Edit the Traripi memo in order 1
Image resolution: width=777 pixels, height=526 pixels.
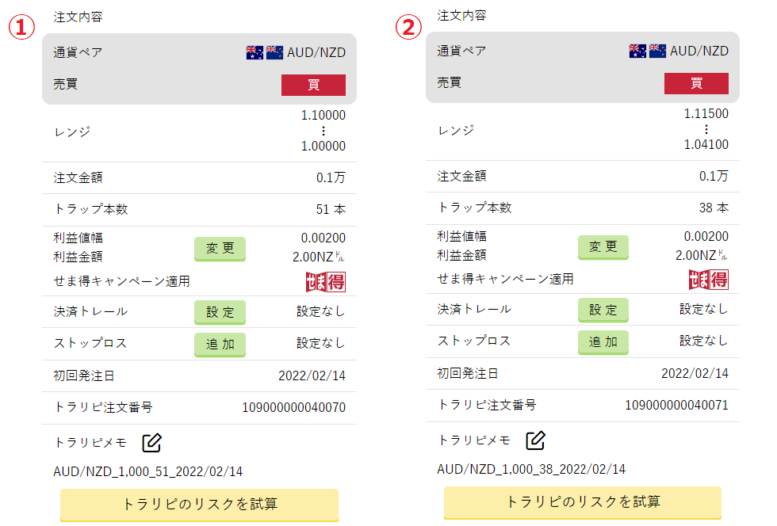(151, 442)
